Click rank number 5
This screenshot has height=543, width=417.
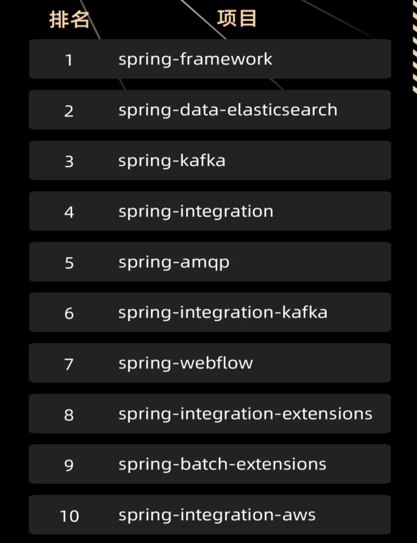click(x=69, y=263)
